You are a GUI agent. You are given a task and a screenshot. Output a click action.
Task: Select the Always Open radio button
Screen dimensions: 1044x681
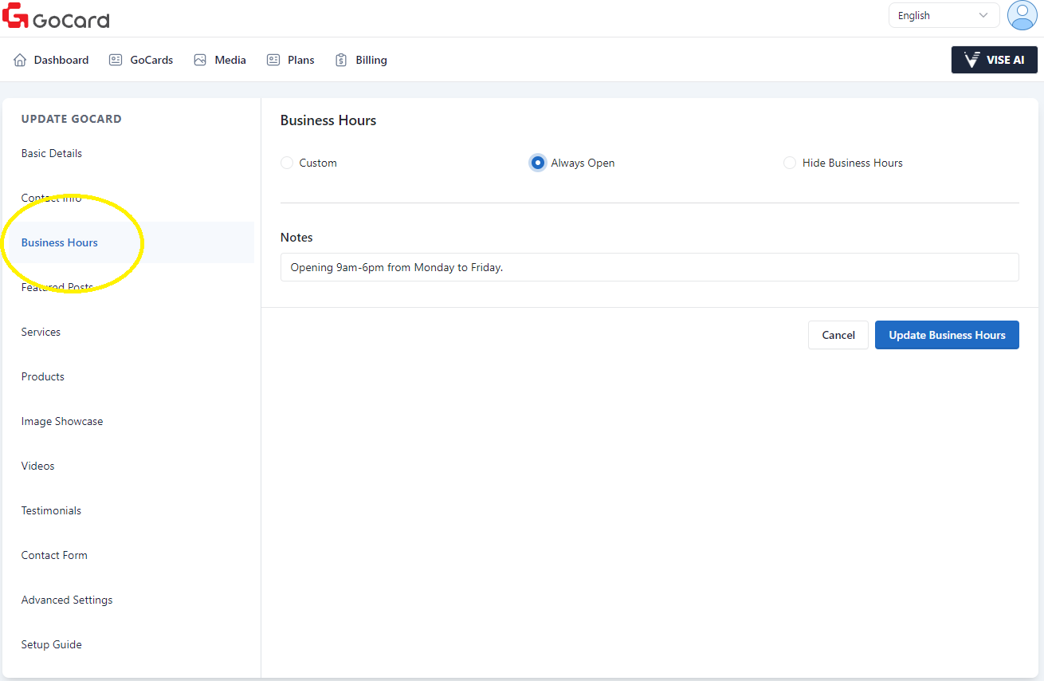coord(538,163)
